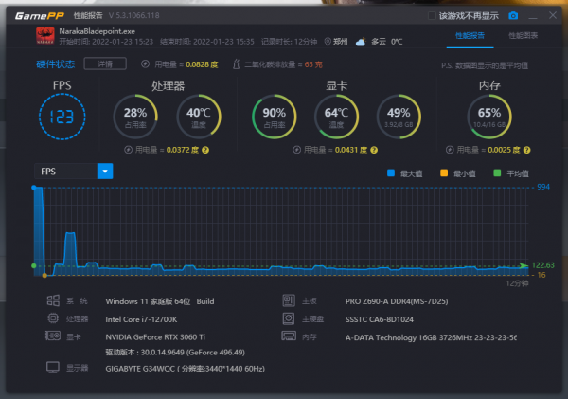Click the camera screenshot icon
This screenshot has width=568, height=399.
[513, 15]
